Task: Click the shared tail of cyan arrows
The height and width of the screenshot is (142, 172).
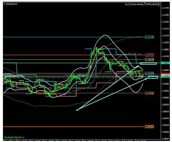Action: pyautogui.click(x=77, y=110)
